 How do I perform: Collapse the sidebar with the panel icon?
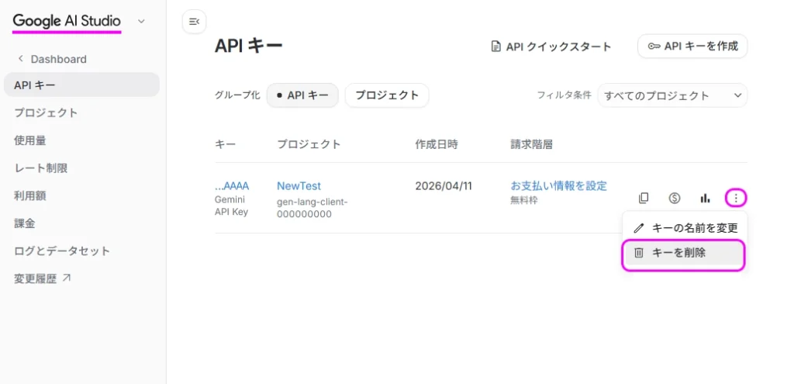point(194,22)
